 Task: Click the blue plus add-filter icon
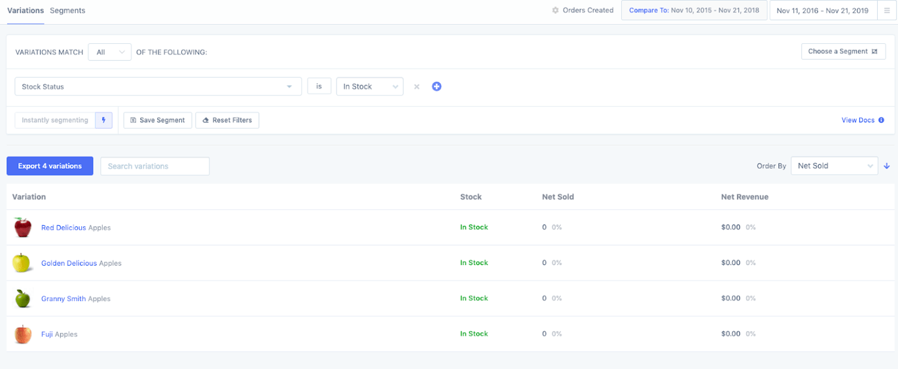(x=437, y=86)
